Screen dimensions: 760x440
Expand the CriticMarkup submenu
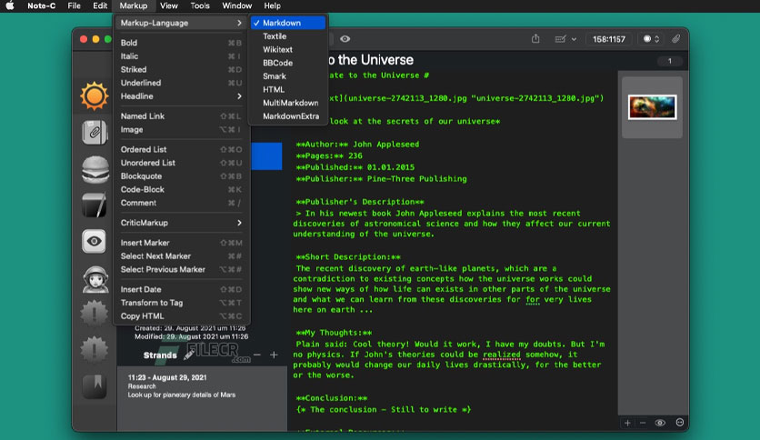181,223
